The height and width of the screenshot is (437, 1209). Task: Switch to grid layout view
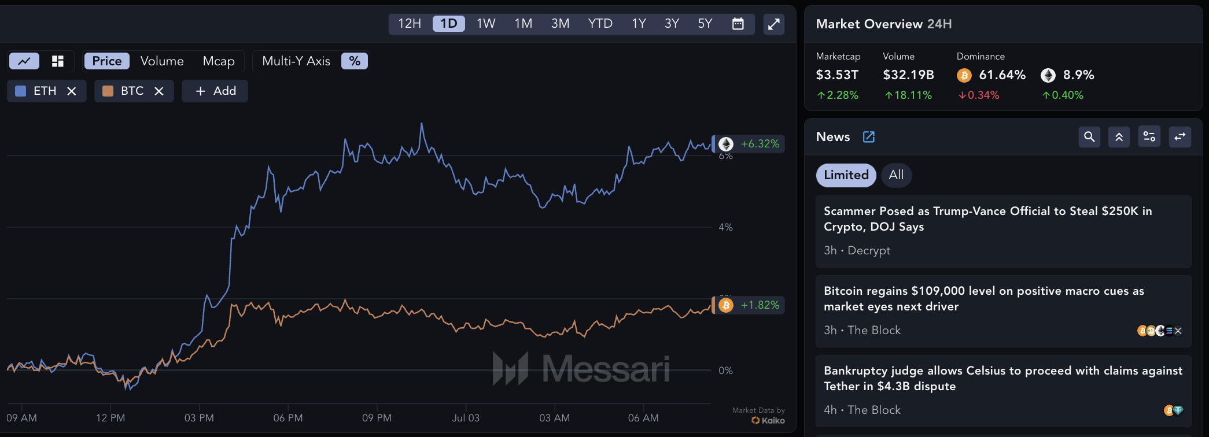57,61
